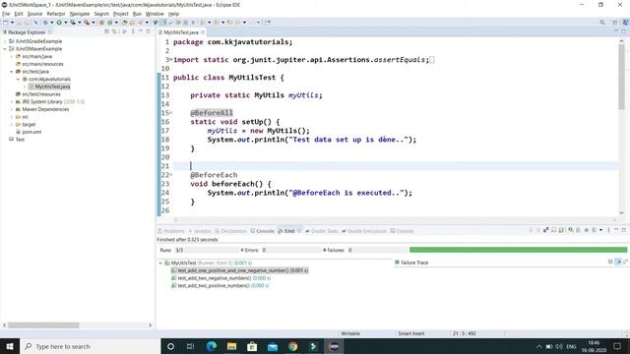This screenshot has width=630, height=354.
Task: Click the New file toolbar icon
Action: (x=6, y=23)
